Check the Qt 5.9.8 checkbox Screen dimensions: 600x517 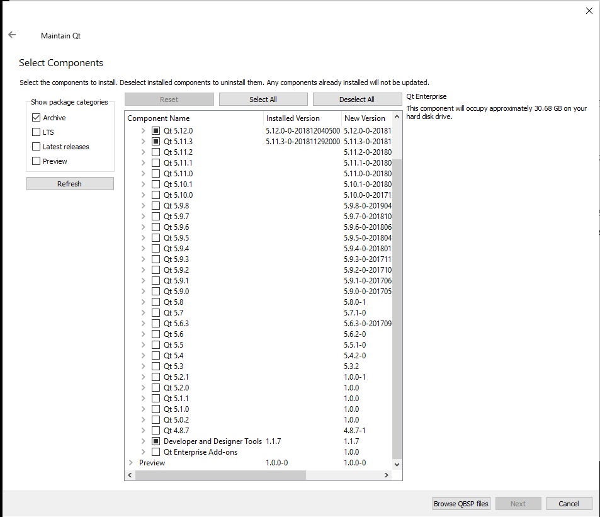coord(156,206)
